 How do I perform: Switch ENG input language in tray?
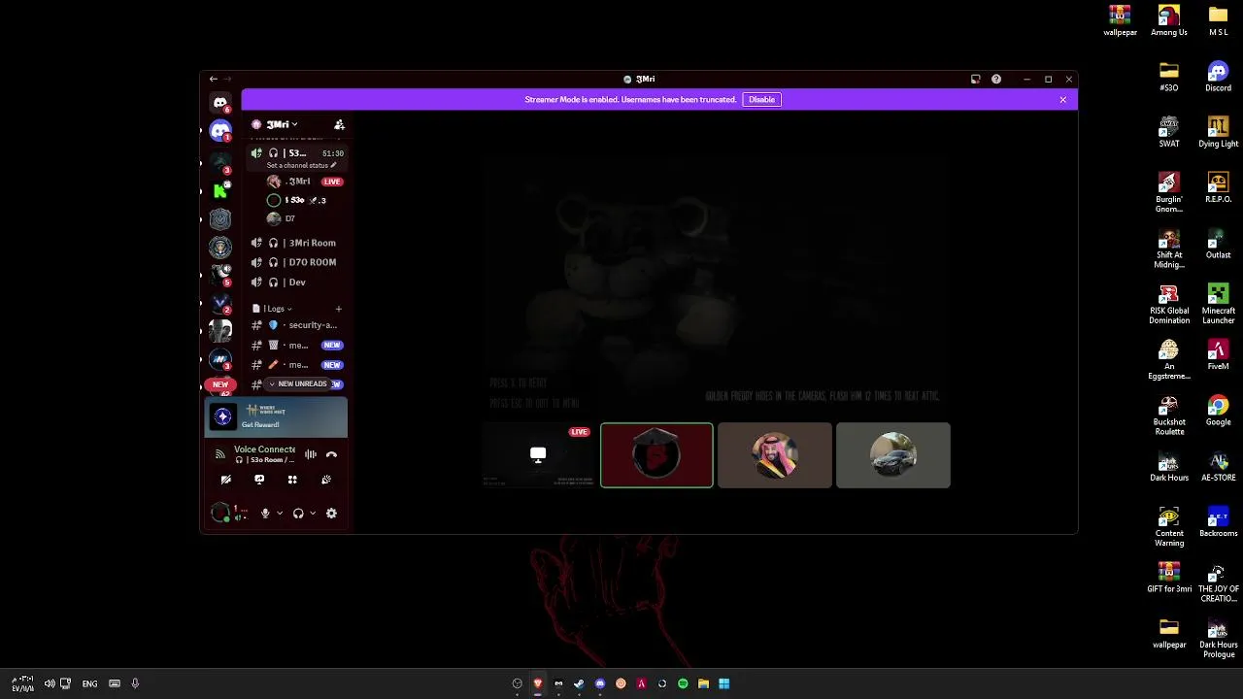tap(89, 684)
